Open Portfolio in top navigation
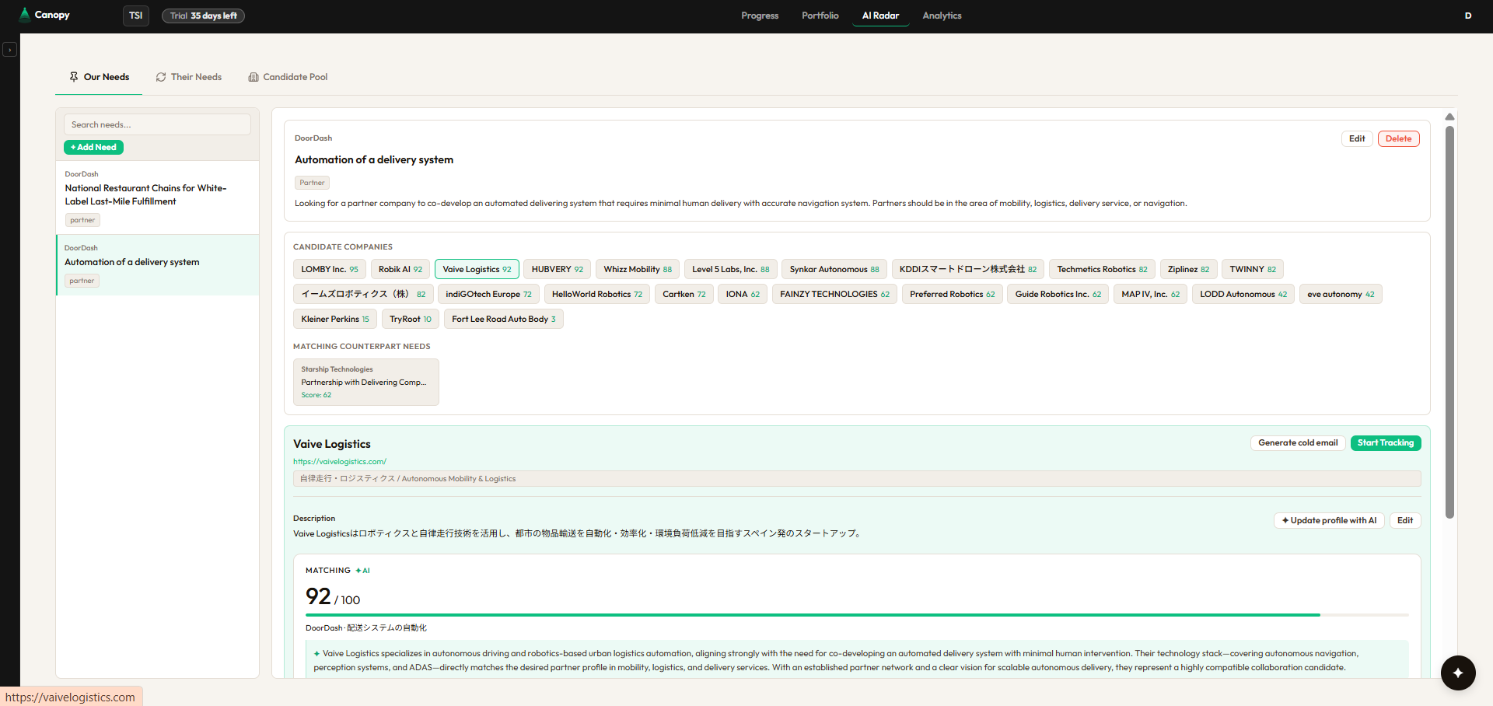 (x=820, y=16)
